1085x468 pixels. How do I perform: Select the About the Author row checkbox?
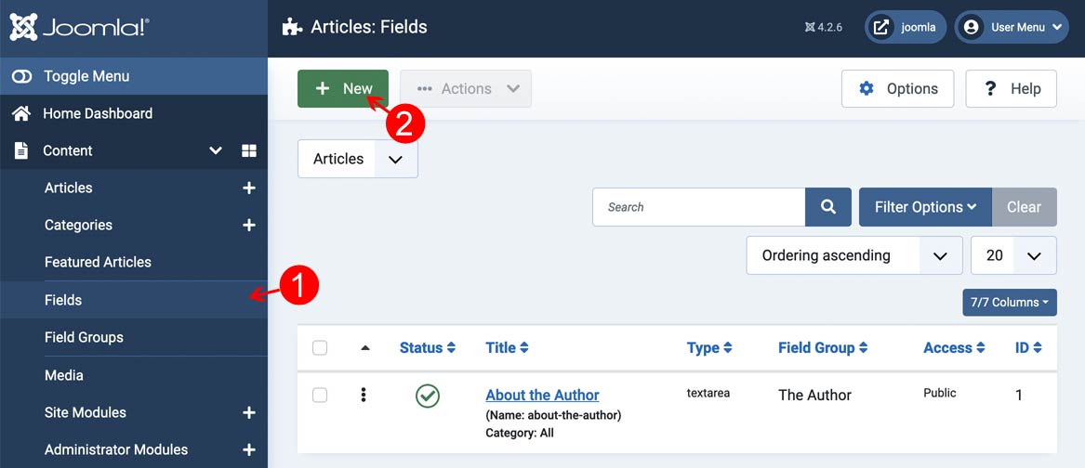point(320,396)
